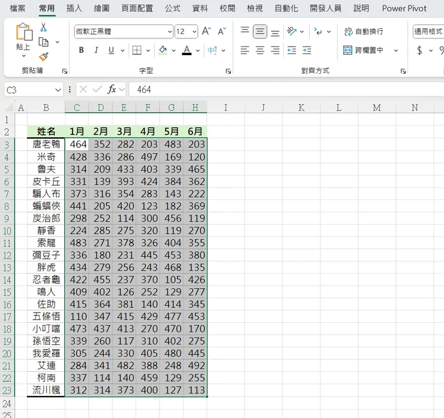Click the Cut scissors icon
Viewport: 444px width, 418px height.
tap(43, 28)
